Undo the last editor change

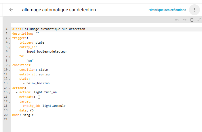[177, 20]
